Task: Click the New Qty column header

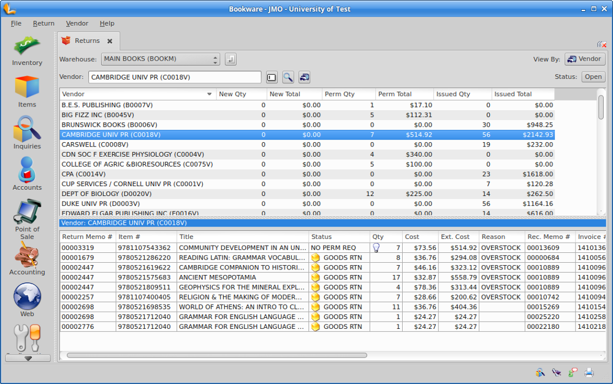Action: click(x=242, y=94)
